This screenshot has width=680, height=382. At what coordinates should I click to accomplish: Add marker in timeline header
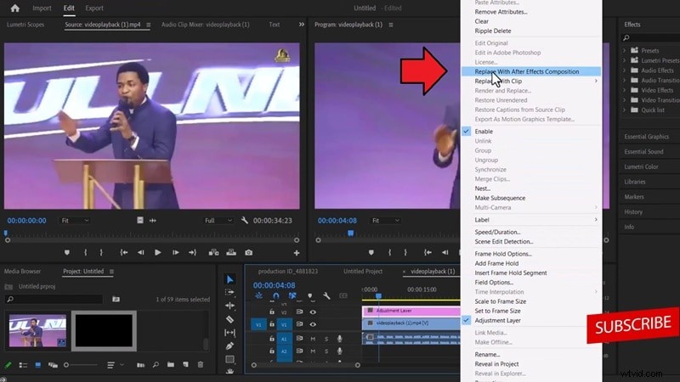click(x=309, y=295)
